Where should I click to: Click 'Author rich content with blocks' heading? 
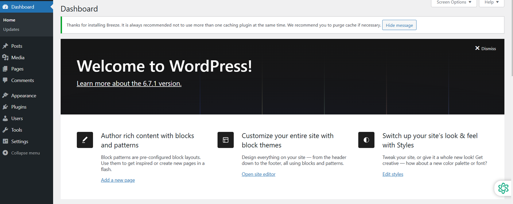point(148,140)
